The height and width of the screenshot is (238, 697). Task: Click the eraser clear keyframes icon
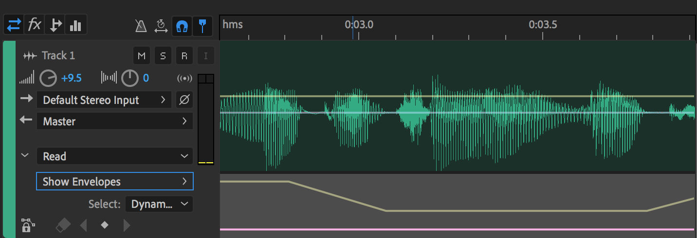point(63,225)
